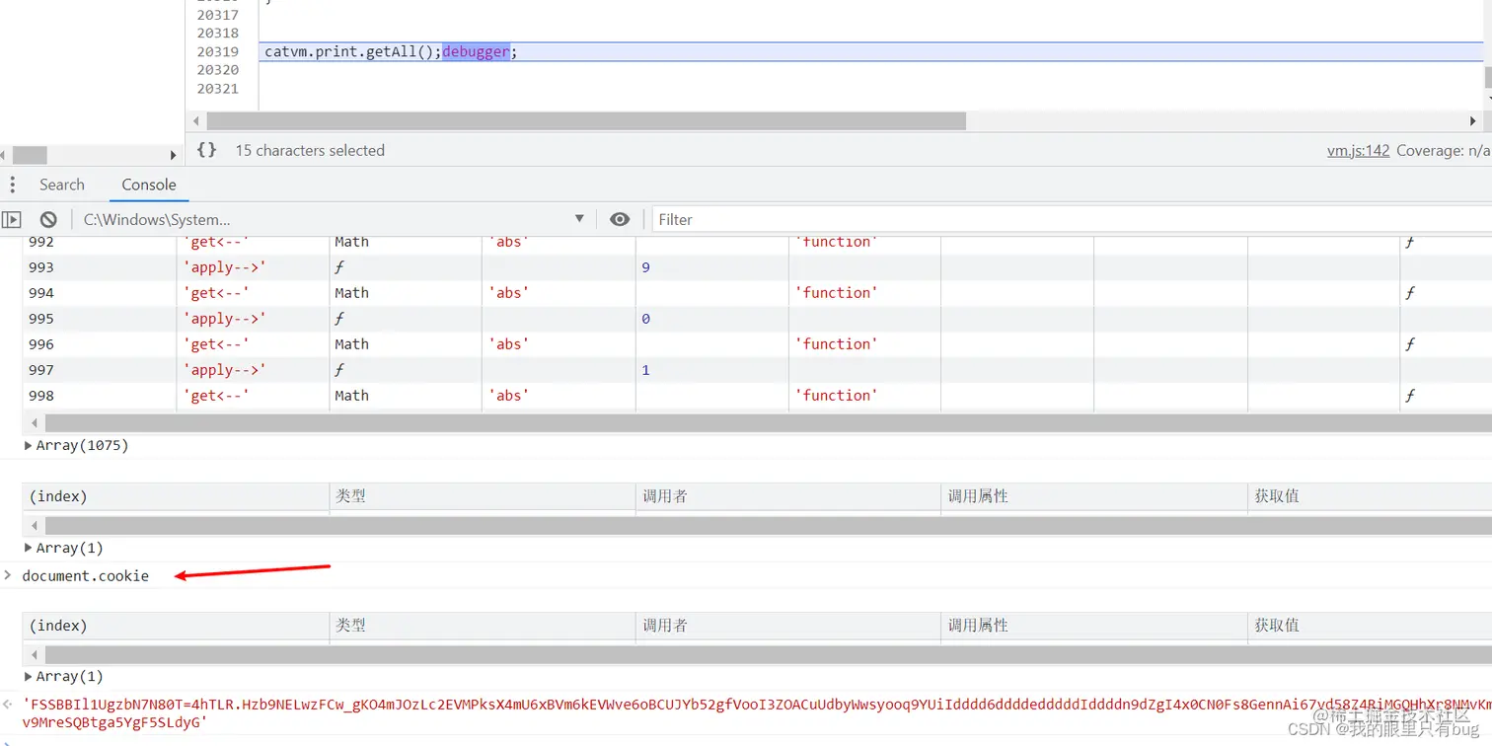The height and width of the screenshot is (746, 1492).
Task: Click the pretty-print braces icon
Action: (x=206, y=150)
